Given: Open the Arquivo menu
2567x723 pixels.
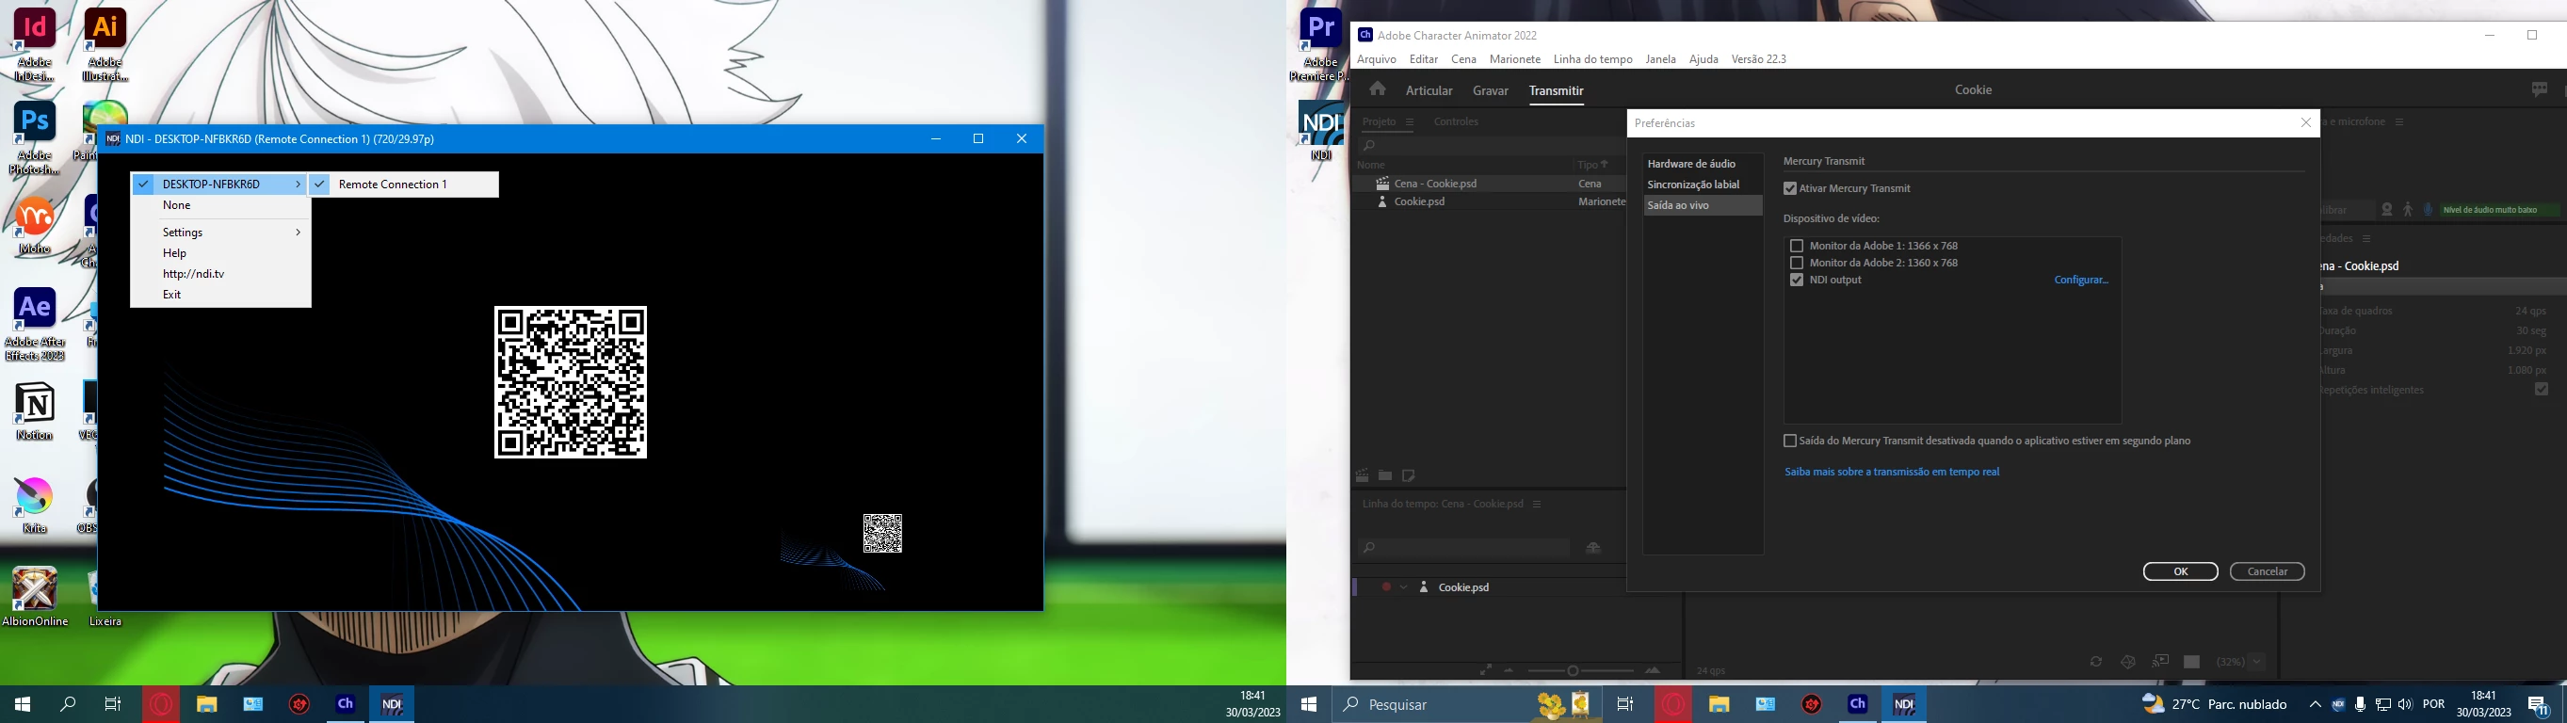Looking at the screenshot, I should coord(1376,58).
